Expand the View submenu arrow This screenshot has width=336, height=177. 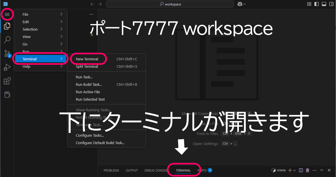pos(61,36)
